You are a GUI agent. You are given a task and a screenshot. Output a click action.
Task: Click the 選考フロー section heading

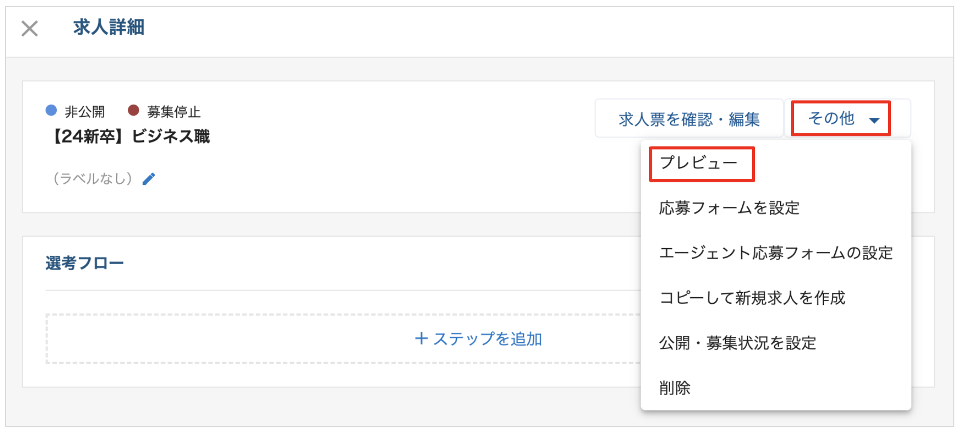[84, 263]
